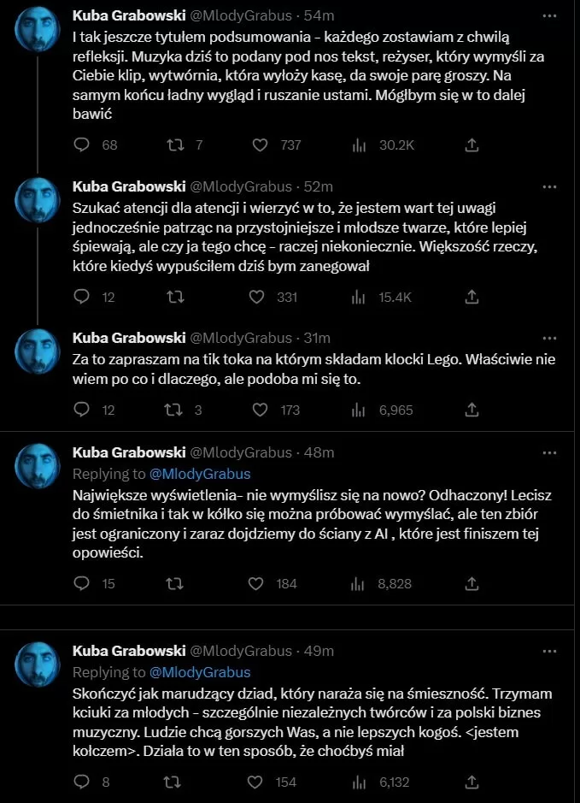This screenshot has width=580, height=803.
Task: Open view analytics showing 30.2K on first tweet
Action: click(x=359, y=145)
